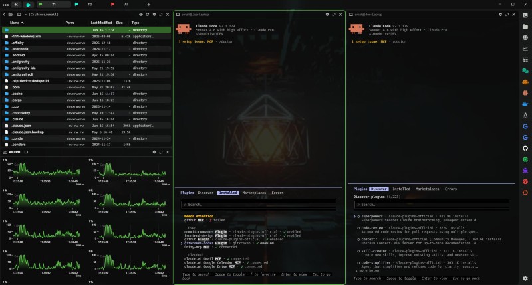The width and height of the screenshot is (532, 285).
Task: Toggle the context7 plugin radio
Action: tap(358, 240)
